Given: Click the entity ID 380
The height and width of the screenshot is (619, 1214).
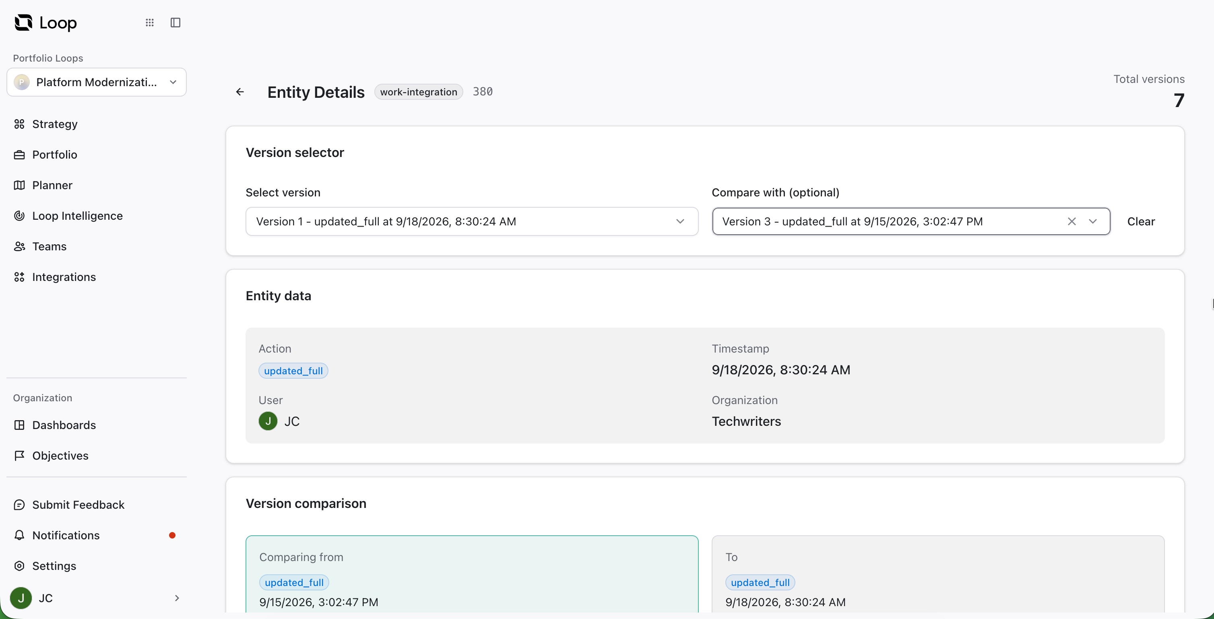Looking at the screenshot, I should click(x=483, y=92).
